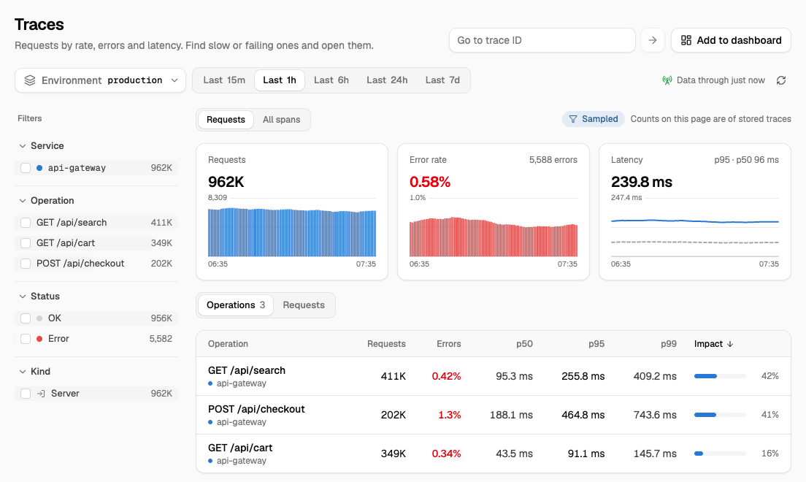Viewport: 806px width, 482px height.
Task: Sort table by p95 column header
Action: pos(596,344)
